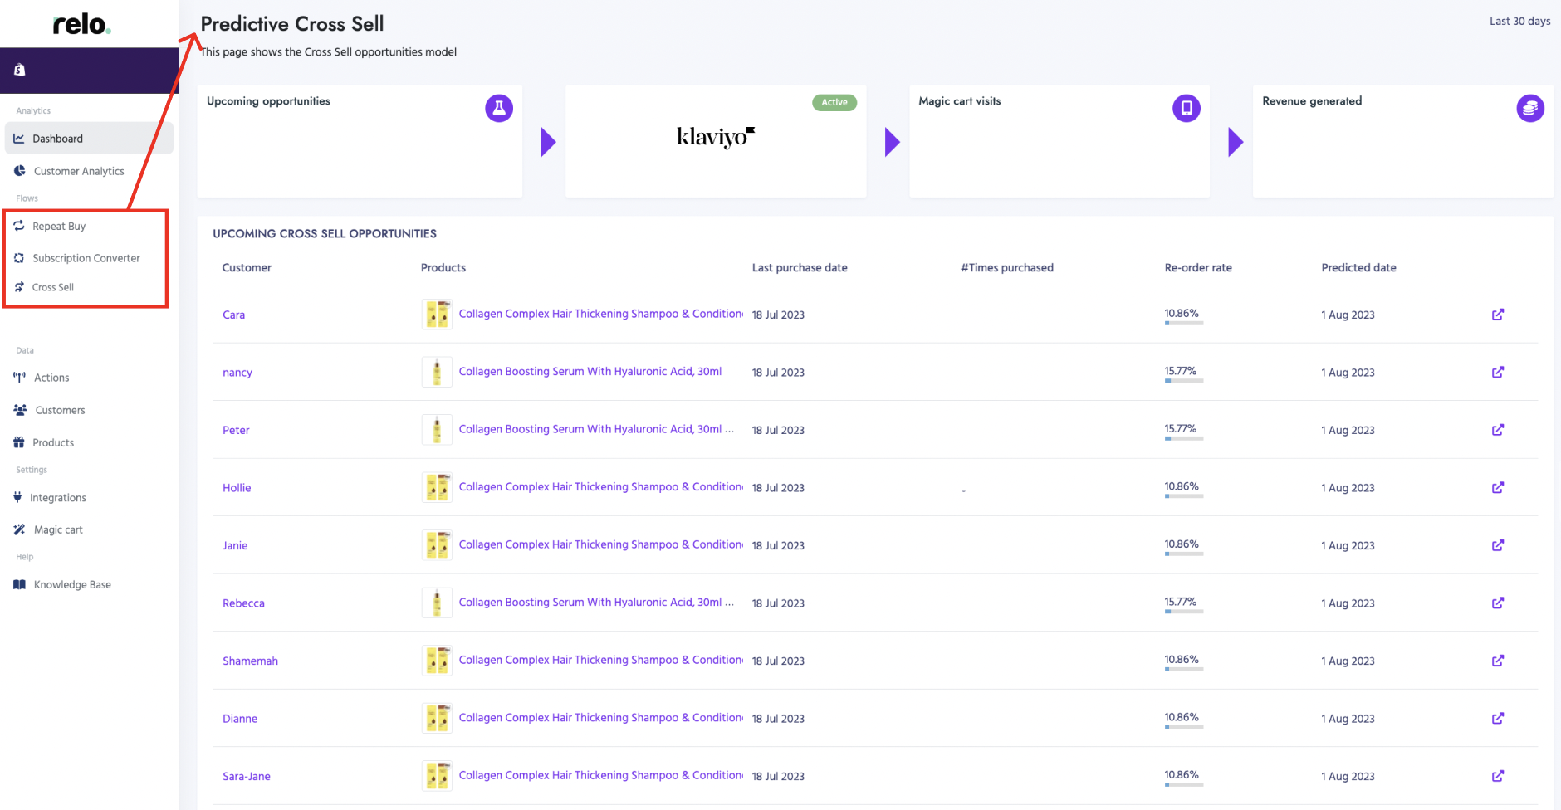The height and width of the screenshot is (810, 1561).
Task: Open the Last 30 days date range
Action: (1519, 22)
